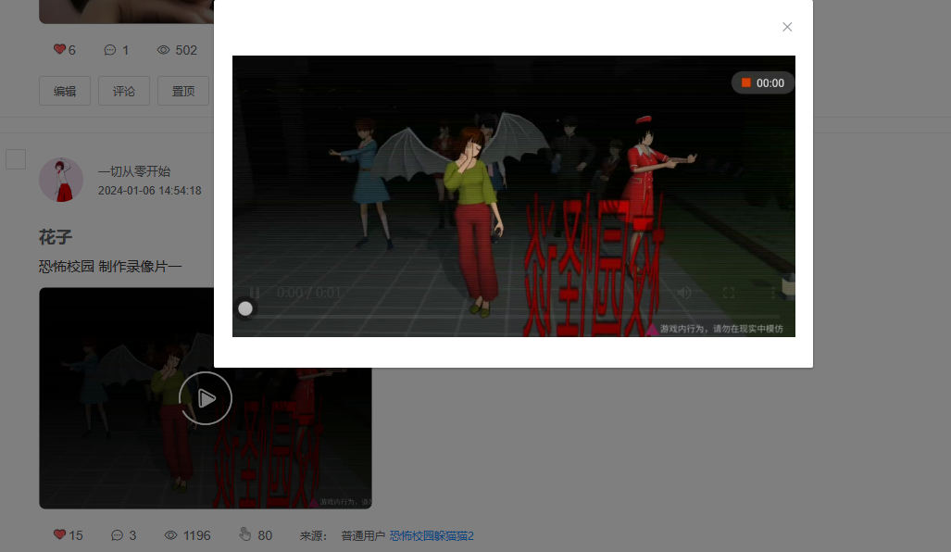Click the eye icon showing 1196 views

[x=171, y=535]
